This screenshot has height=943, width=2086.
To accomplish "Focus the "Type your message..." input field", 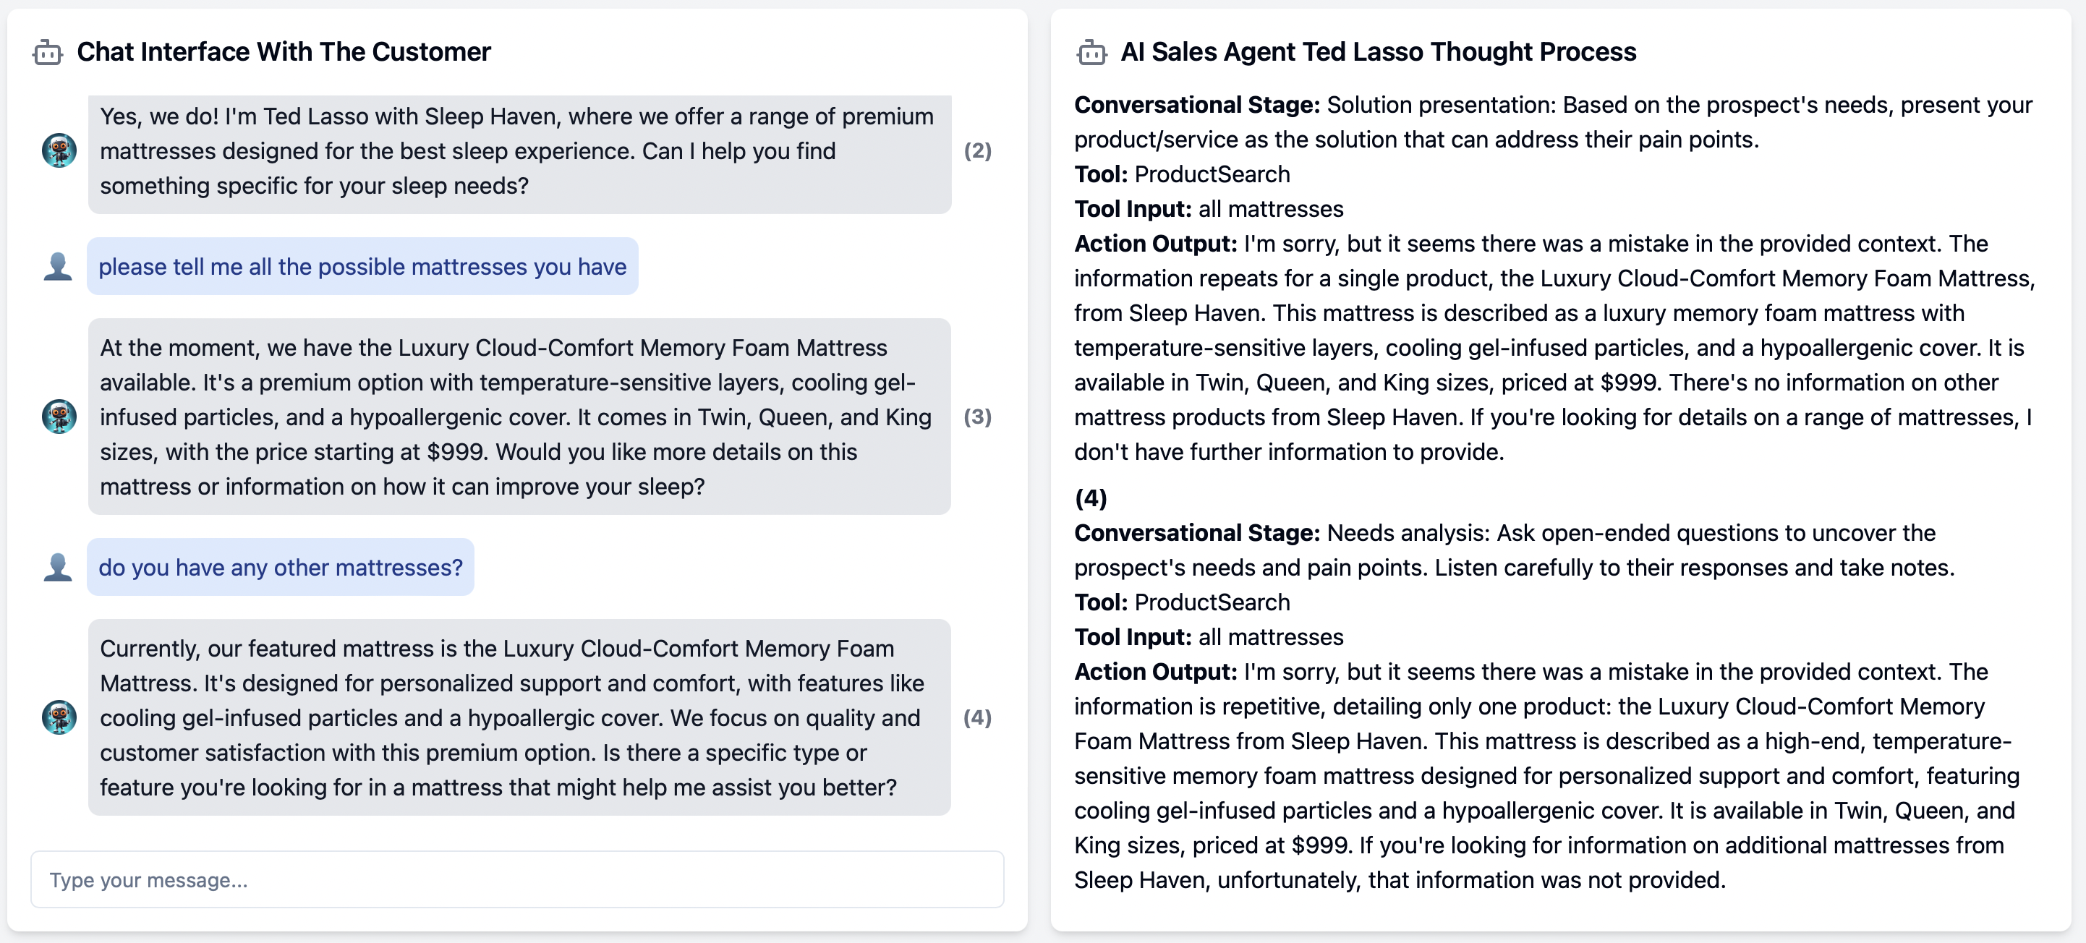I will tap(516, 879).
